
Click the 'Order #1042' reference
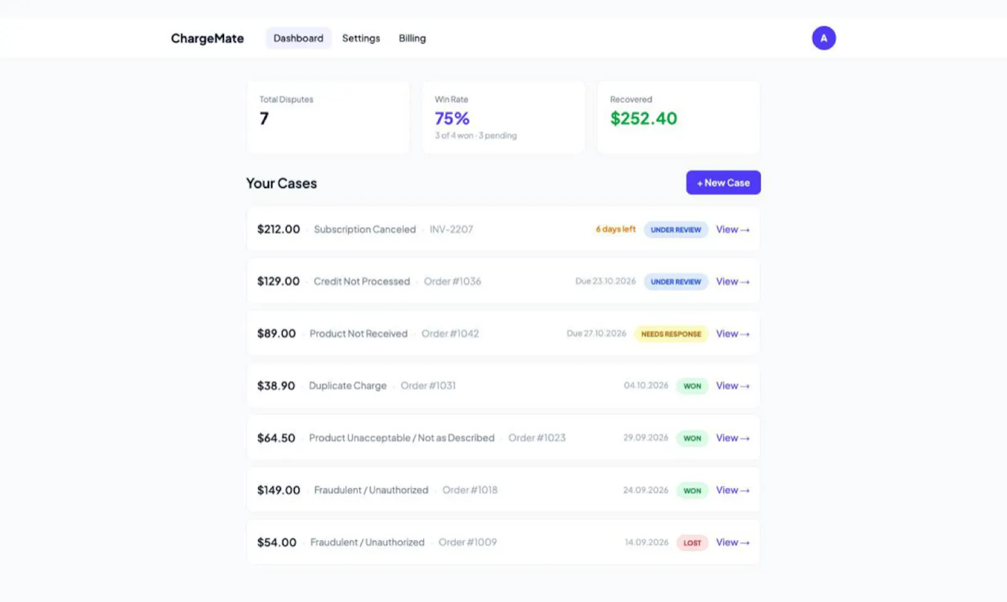450,333
